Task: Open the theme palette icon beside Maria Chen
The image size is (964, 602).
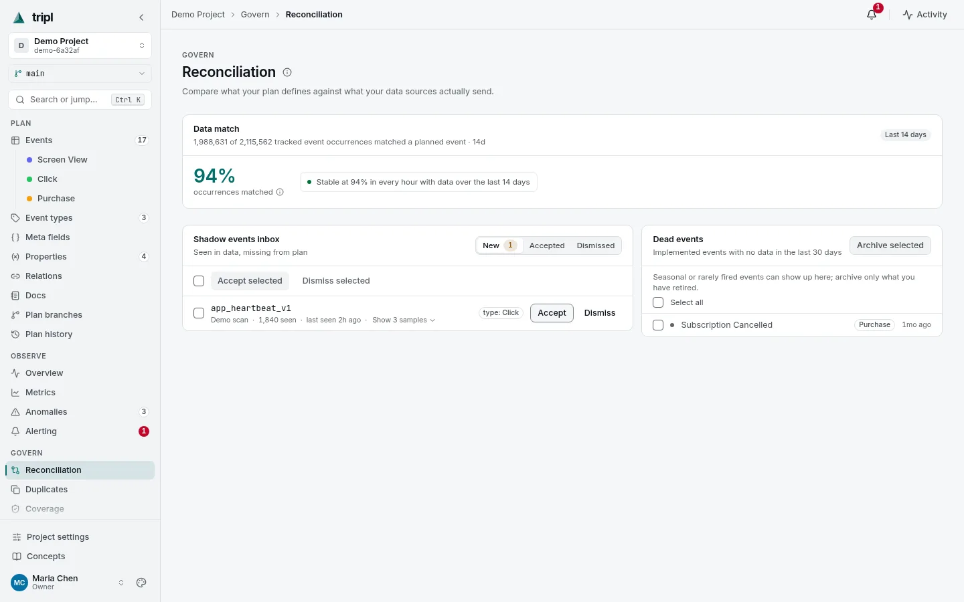Action: pos(141,583)
